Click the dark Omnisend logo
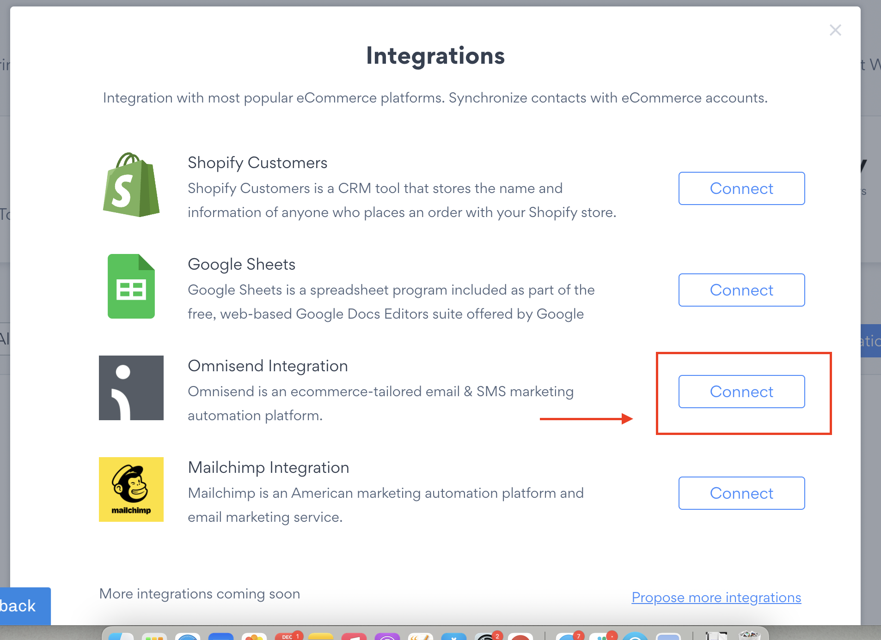881x640 pixels. [131, 388]
